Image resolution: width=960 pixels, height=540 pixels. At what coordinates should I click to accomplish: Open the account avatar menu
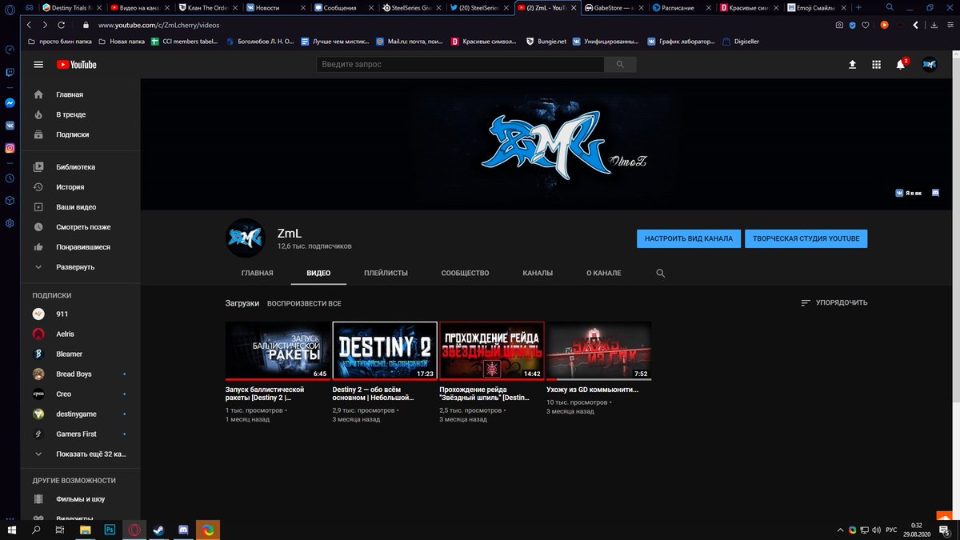pos(929,64)
